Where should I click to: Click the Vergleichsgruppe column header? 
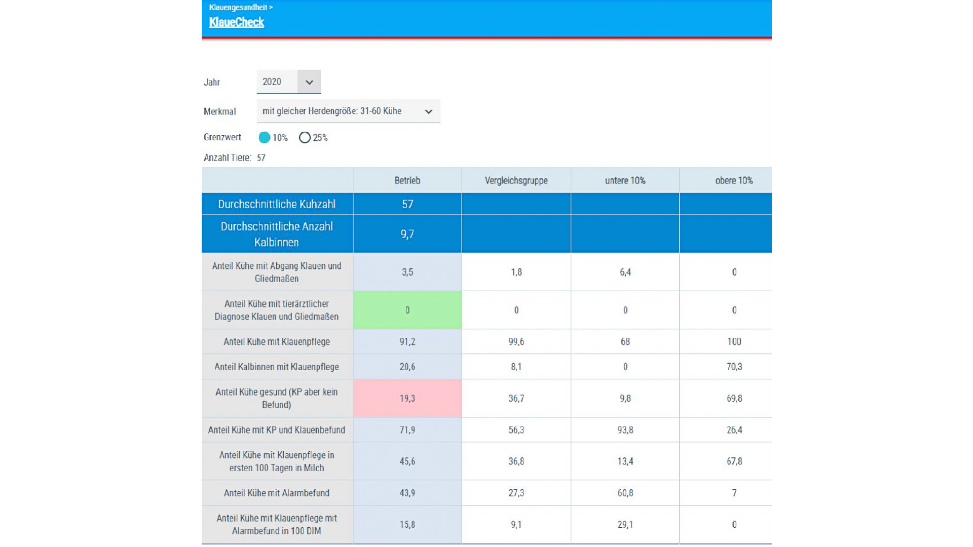(516, 180)
